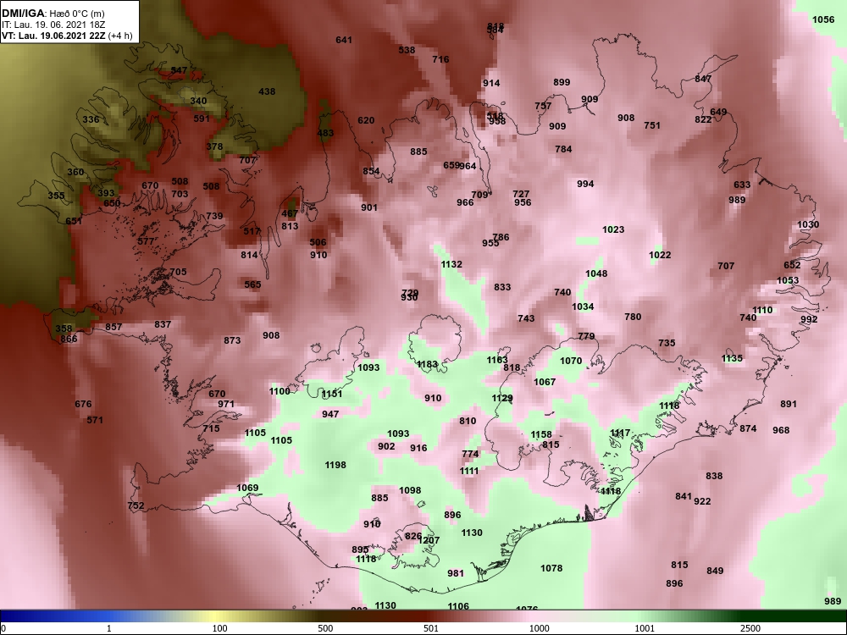Click the 981 map value

tap(456, 573)
